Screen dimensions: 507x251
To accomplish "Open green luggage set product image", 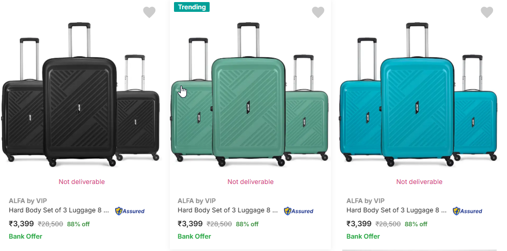I will (x=250, y=95).
